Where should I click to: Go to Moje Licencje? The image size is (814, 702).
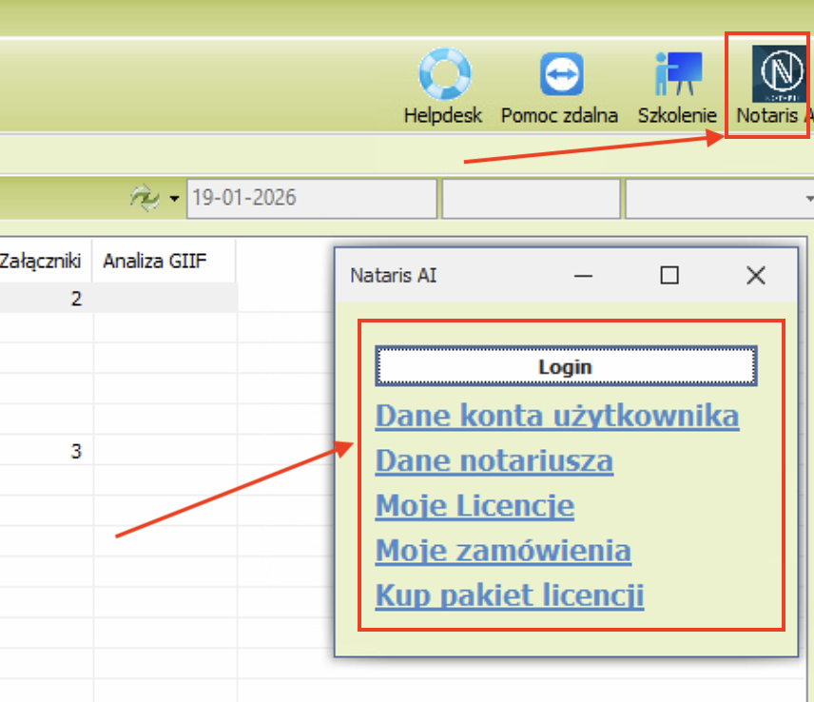(x=475, y=505)
